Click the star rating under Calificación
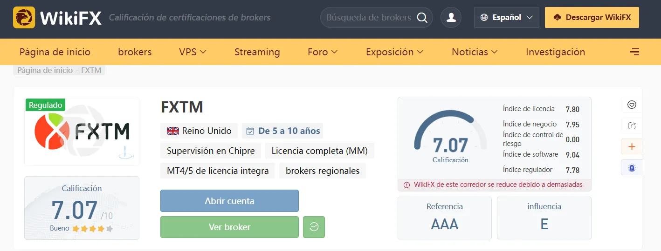 [x=93, y=229]
